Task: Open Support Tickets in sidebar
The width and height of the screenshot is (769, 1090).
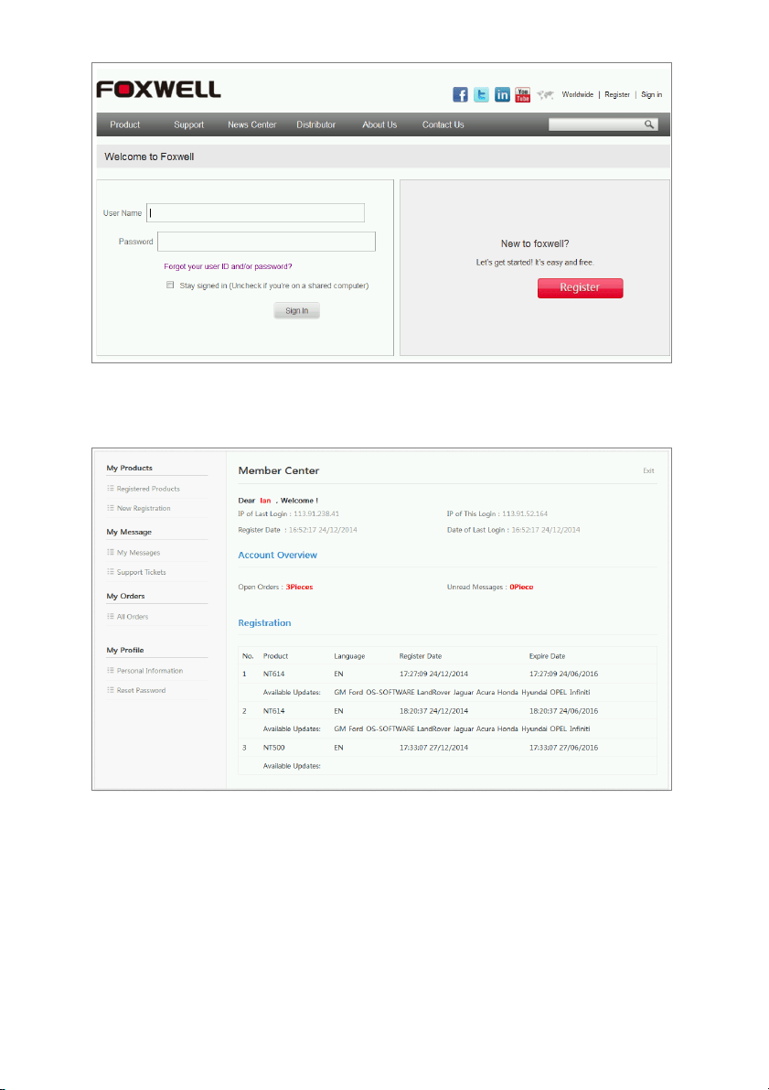Action: coord(141,572)
